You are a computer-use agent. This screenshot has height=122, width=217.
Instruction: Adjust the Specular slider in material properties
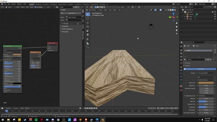pos(206,101)
